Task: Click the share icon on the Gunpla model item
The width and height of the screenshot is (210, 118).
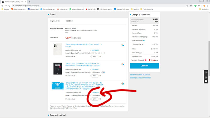Action: (123, 84)
